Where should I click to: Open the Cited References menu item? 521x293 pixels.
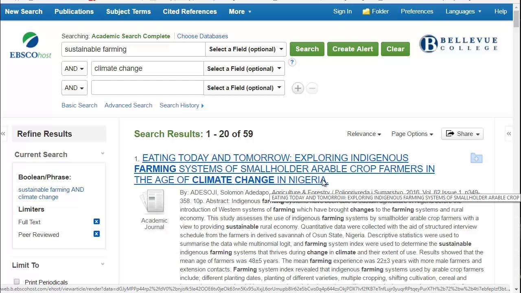pos(190,11)
